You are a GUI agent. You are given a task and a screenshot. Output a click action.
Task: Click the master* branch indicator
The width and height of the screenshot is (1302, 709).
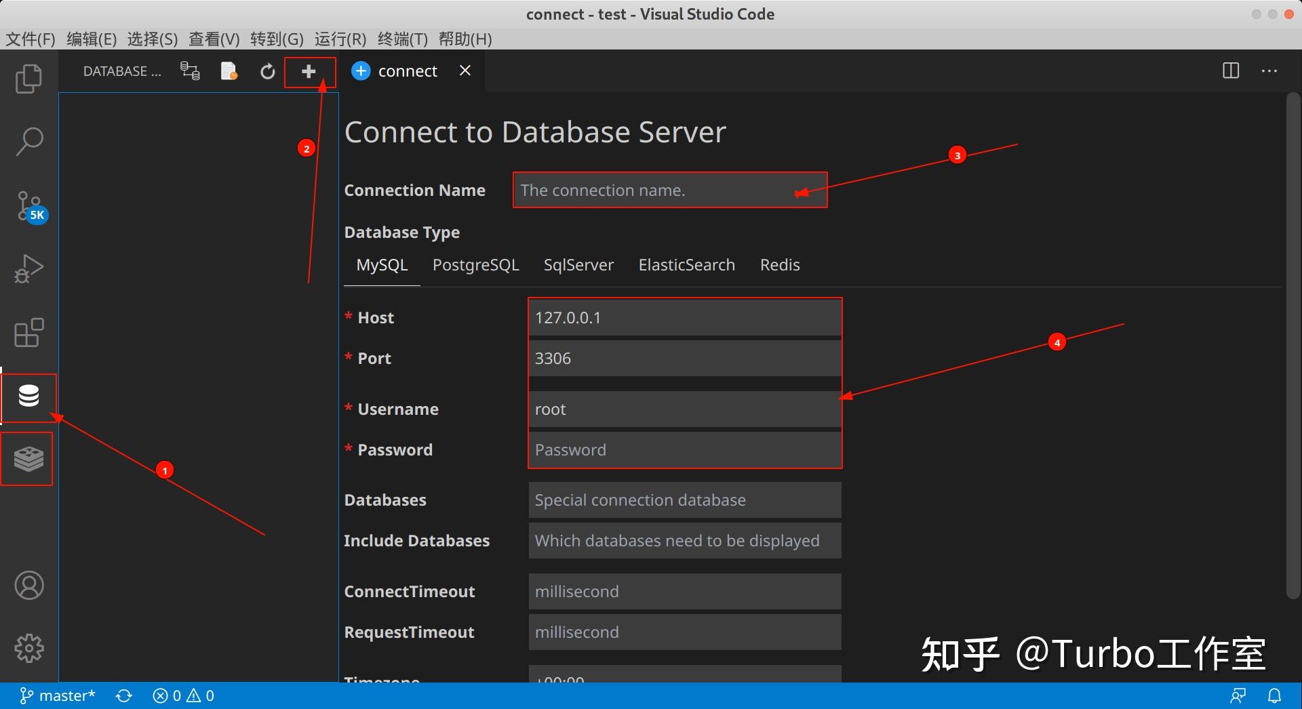pos(57,695)
